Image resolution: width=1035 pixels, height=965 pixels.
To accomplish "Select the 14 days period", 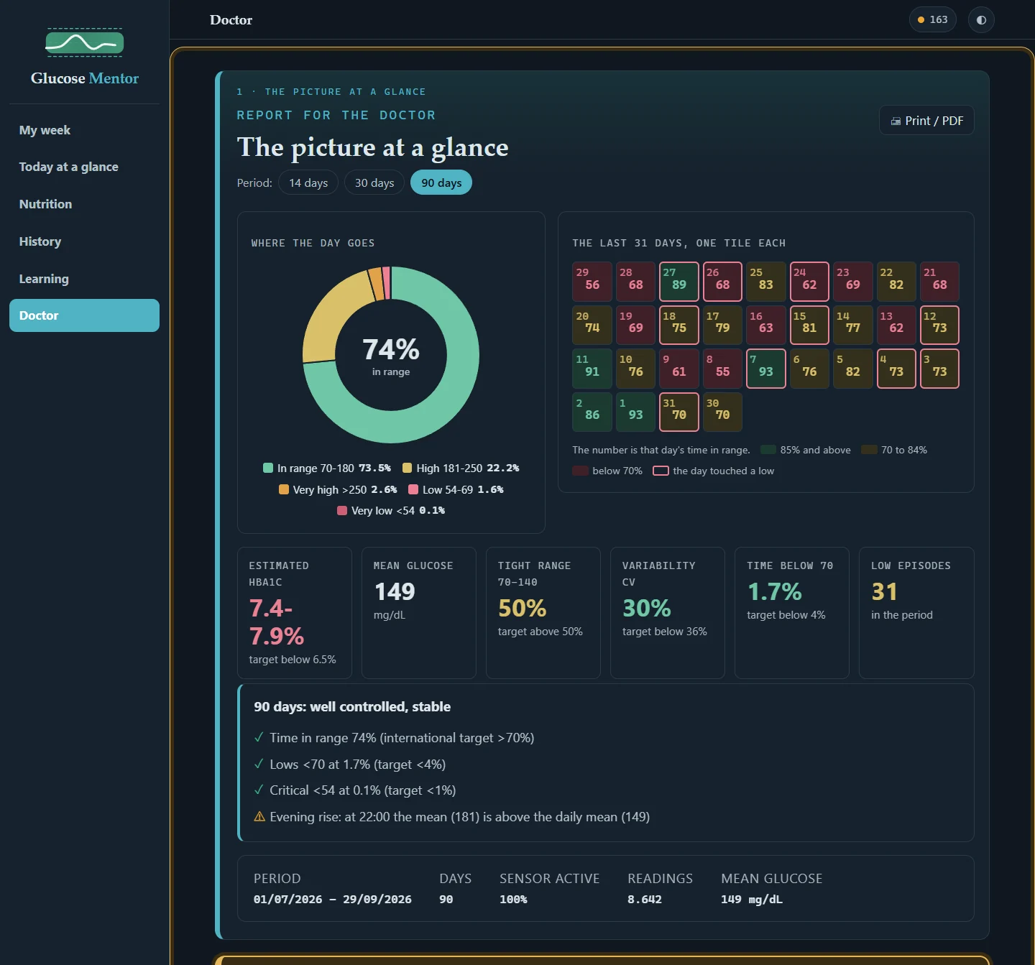I will [308, 183].
